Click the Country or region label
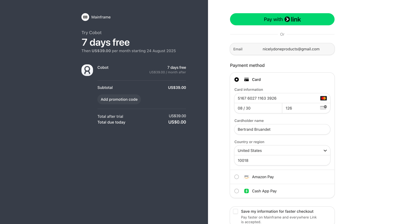Screen dimensions: 416x224 pos(249,142)
